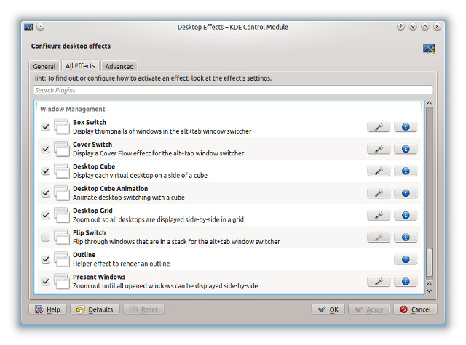Switch to the General tab
Viewport: 466px width, 345px height.
(44, 67)
